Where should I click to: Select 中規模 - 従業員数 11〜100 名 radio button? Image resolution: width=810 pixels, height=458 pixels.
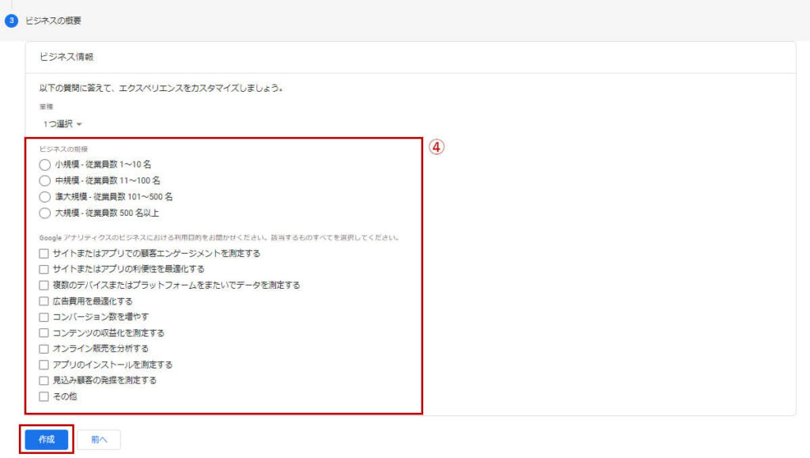[45, 180]
